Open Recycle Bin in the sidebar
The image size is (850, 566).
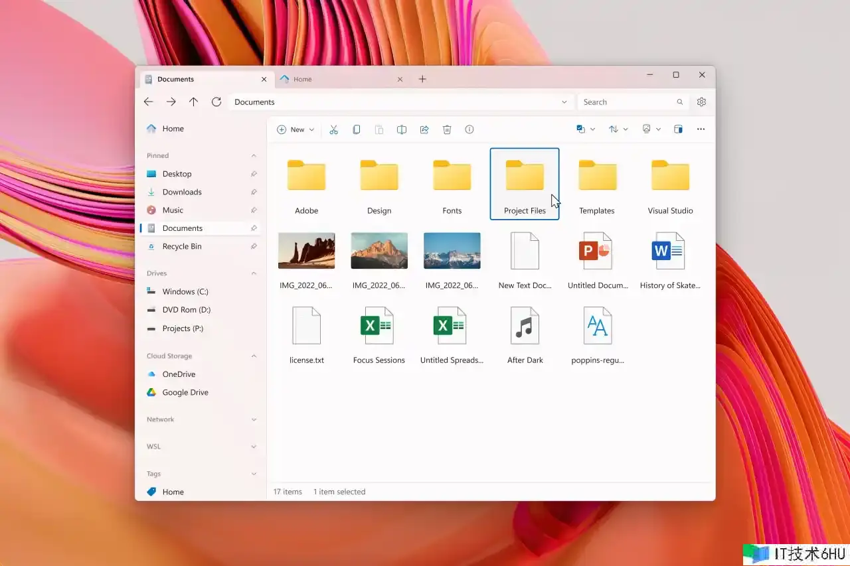coord(201,246)
